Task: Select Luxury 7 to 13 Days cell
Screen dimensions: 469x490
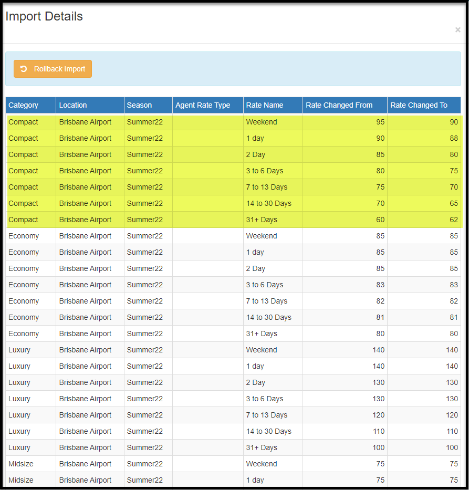Action: pyautogui.click(x=273, y=415)
